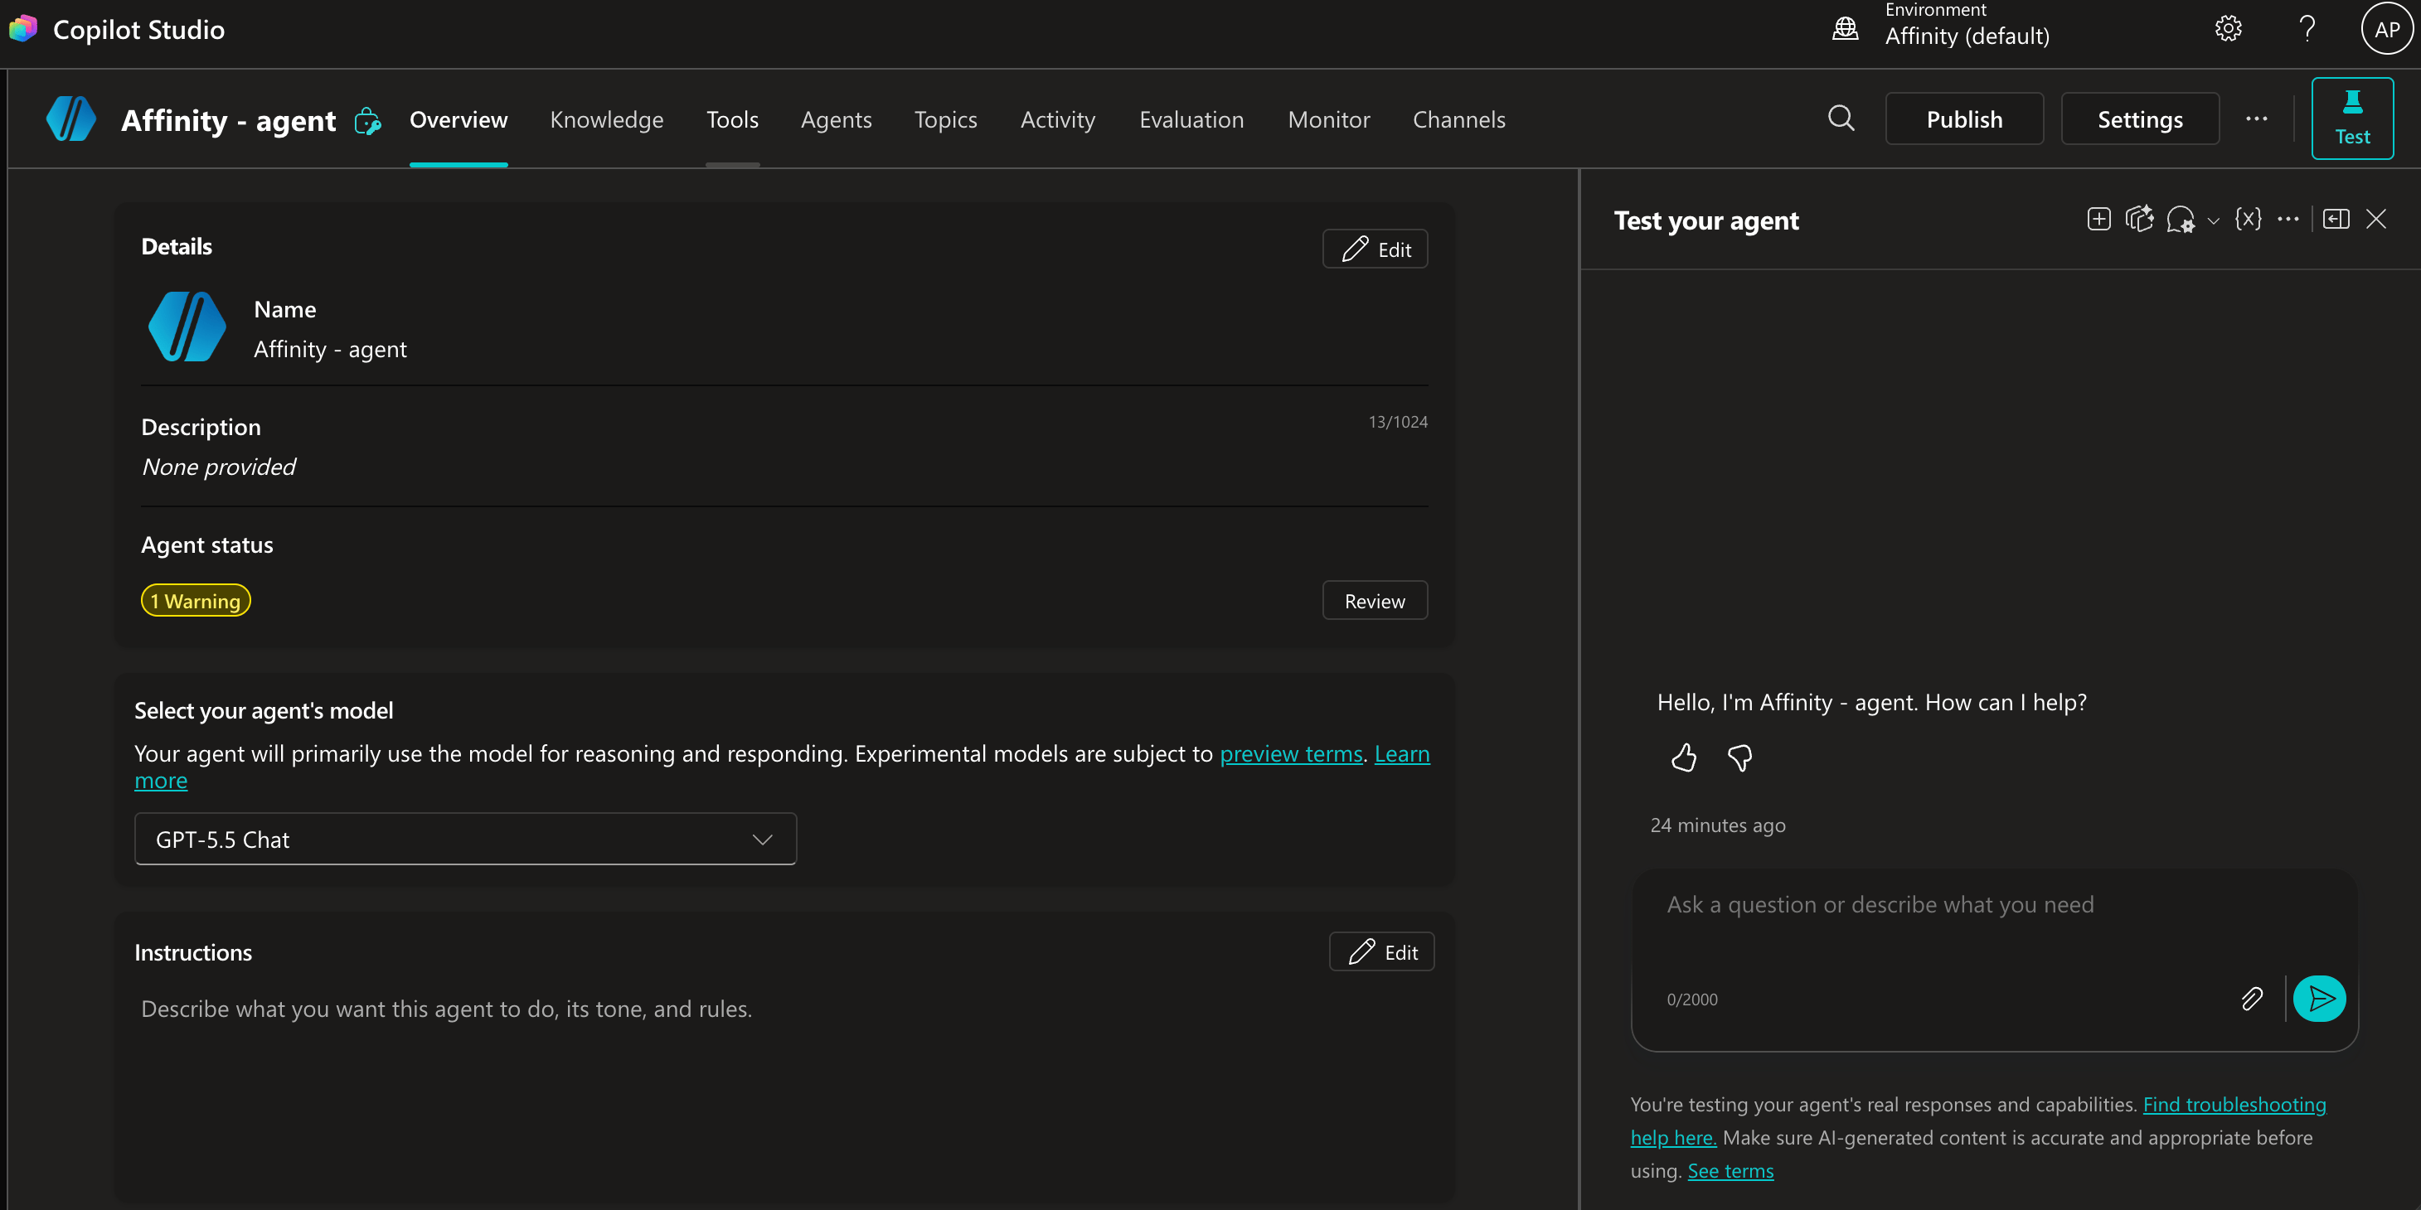2421x1210 pixels.
Task: Open environment picker globe icon
Action: click(x=1845, y=28)
